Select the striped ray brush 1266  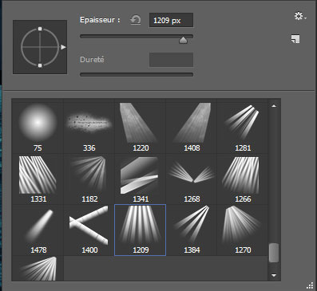click(x=243, y=179)
